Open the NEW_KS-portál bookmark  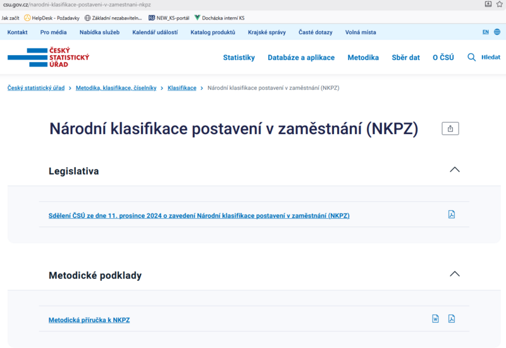pos(169,18)
